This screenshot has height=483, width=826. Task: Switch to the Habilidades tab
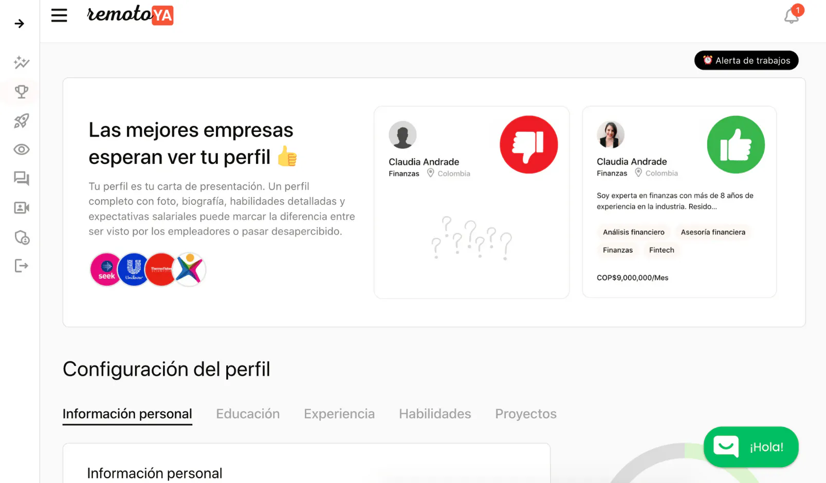tap(435, 414)
